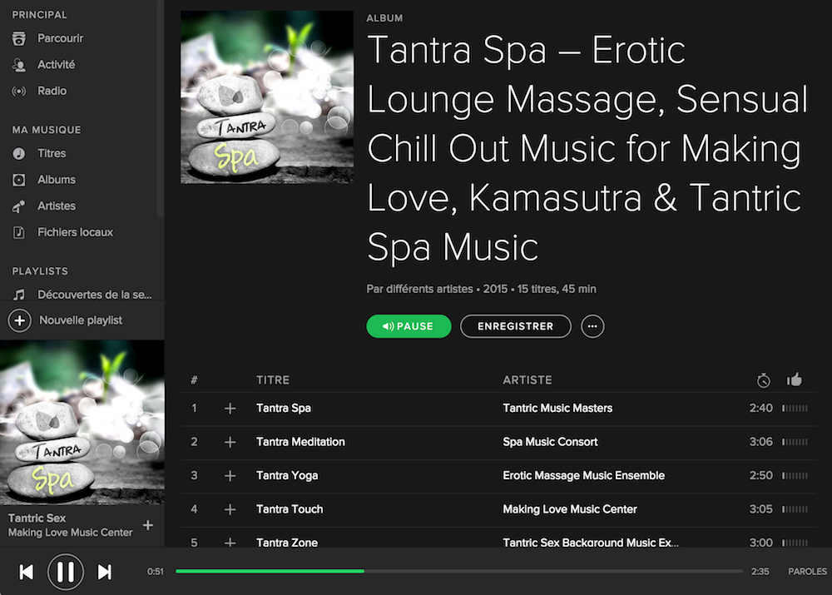Click the Enregistrer button
The height and width of the screenshot is (595, 832).
point(515,326)
